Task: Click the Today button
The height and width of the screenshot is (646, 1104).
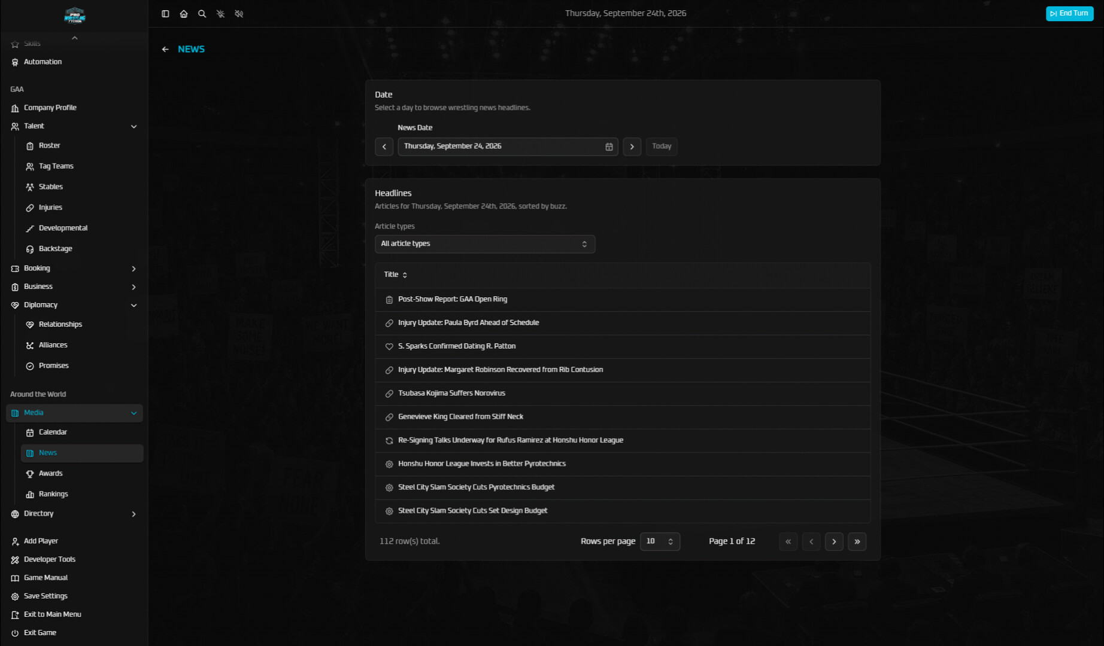Action: pos(662,147)
